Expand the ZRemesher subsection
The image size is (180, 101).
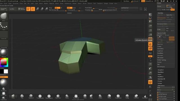point(160,58)
